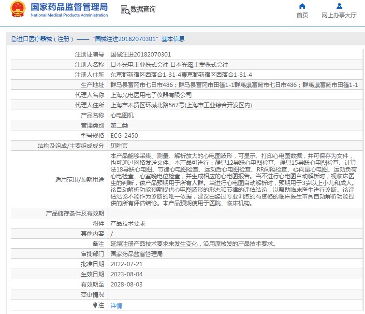The image size is (365, 314).
Task: Click the 网上办事大厅 user icon
Action: click(x=339, y=6)
